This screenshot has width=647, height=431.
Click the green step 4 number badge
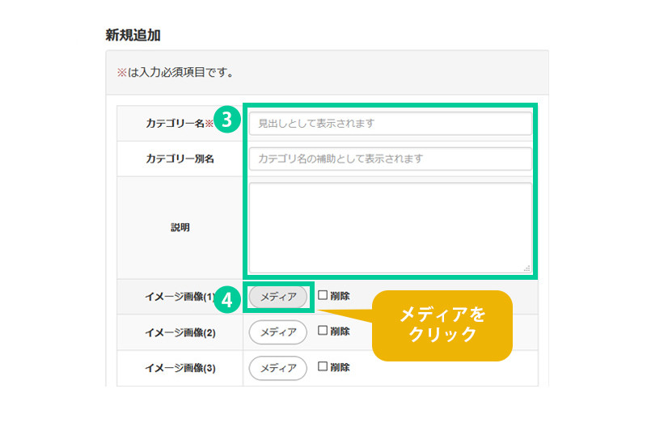tap(227, 300)
